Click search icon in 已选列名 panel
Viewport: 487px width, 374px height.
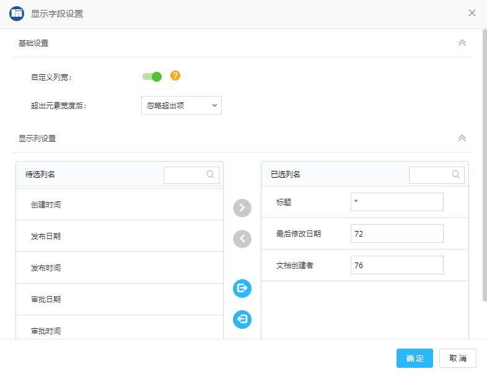pos(456,175)
